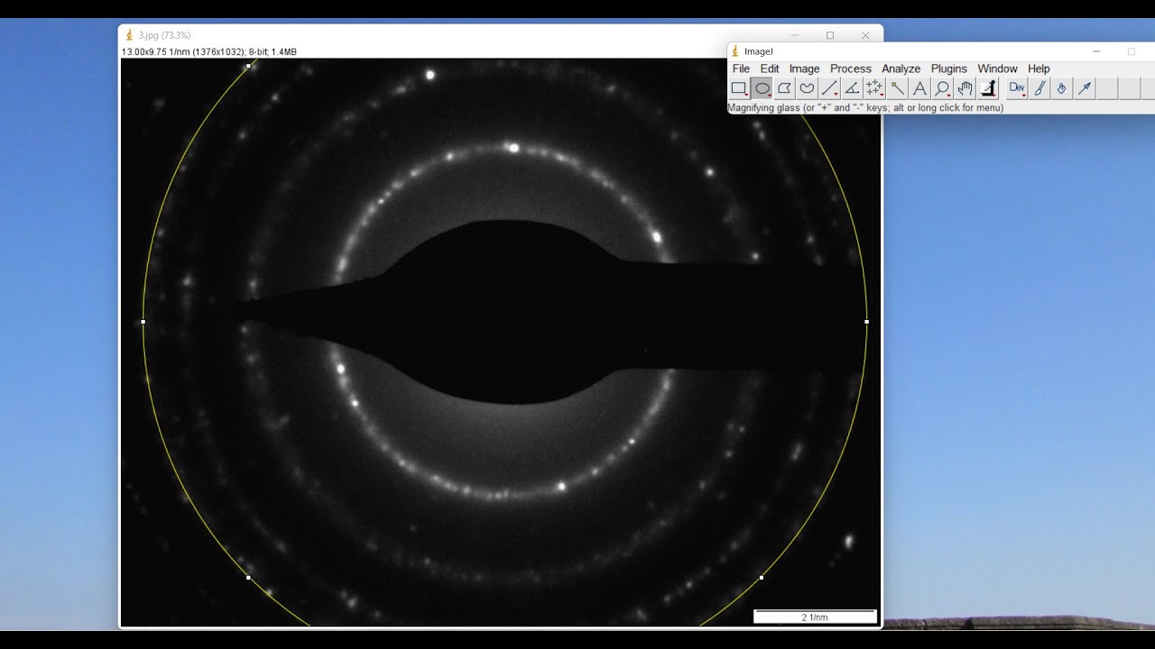Minimize the ImageJ toolbar window

coord(1096,51)
